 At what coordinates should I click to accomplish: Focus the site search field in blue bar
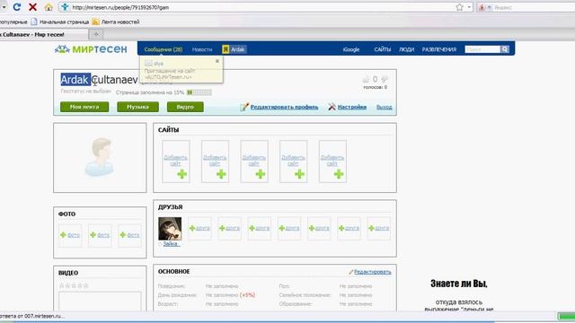tap(482, 49)
